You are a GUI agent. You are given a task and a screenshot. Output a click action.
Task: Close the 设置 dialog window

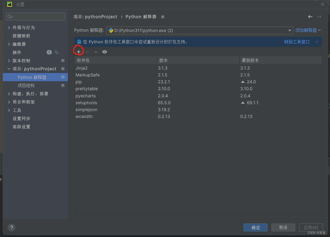coord(323,4)
